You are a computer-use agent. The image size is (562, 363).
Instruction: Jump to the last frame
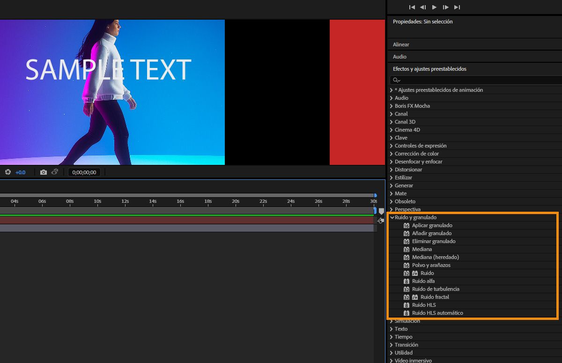(x=457, y=7)
